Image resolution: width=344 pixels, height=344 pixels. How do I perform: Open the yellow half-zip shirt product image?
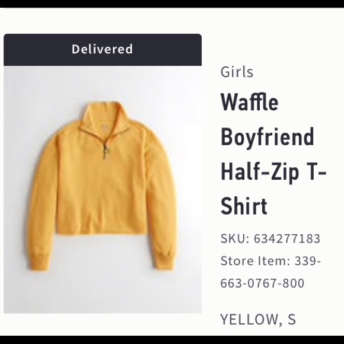click(103, 190)
